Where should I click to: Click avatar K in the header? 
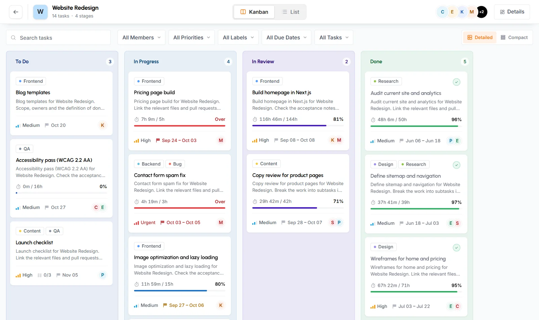click(x=462, y=12)
